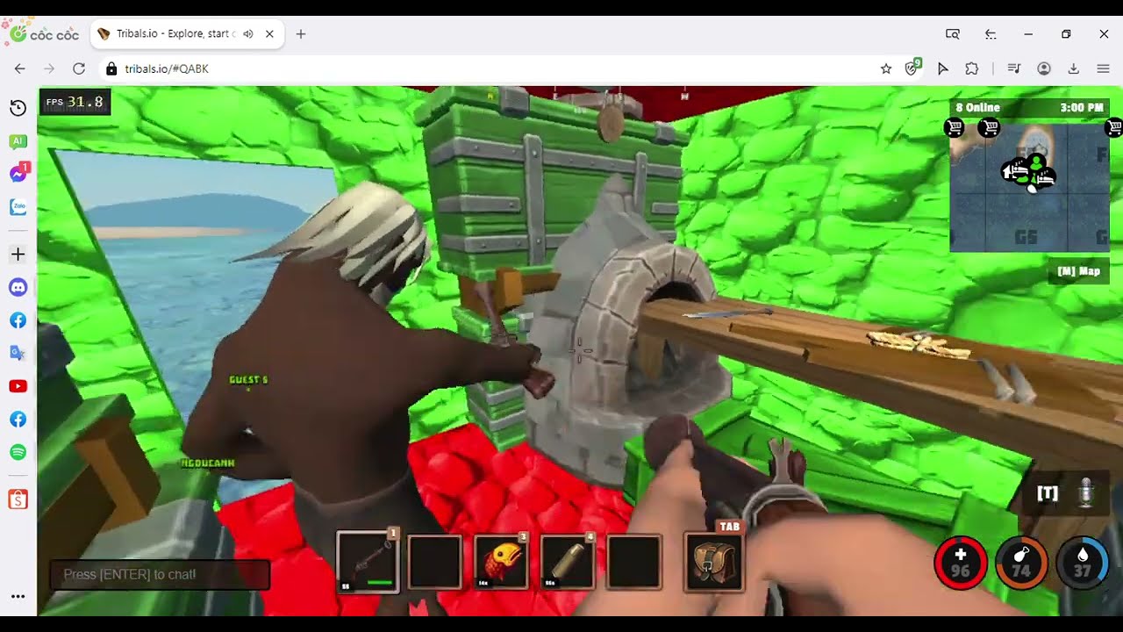Reload the Tribals.io page
This screenshot has width=1123, height=632.
click(x=79, y=68)
